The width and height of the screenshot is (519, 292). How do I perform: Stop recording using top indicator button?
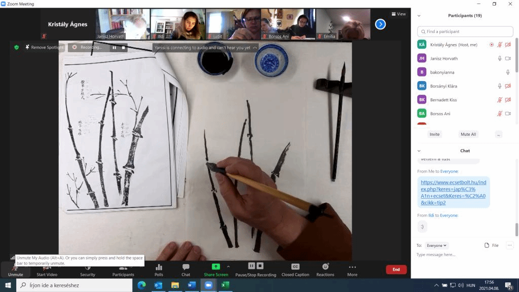[x=124, y=48]
